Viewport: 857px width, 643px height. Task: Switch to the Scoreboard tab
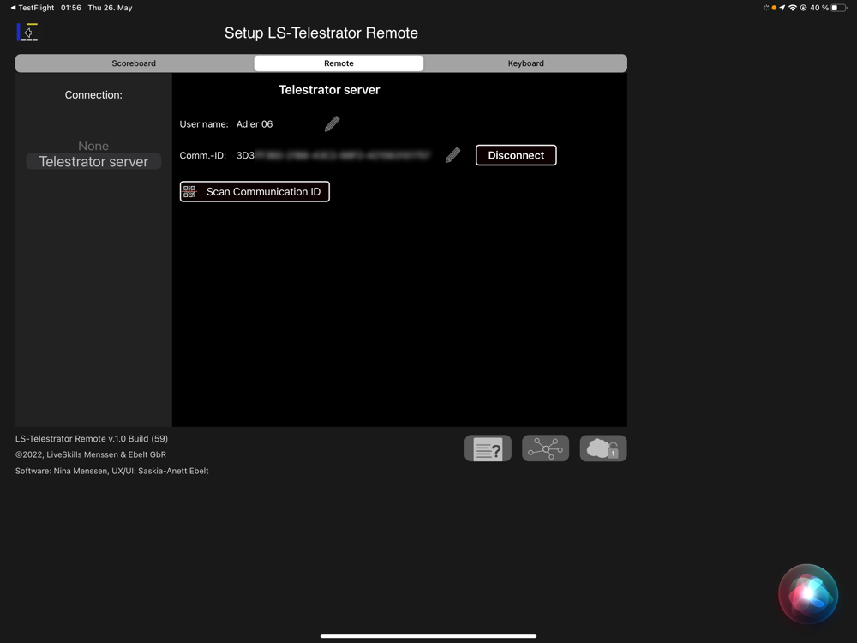click(134, 63)
